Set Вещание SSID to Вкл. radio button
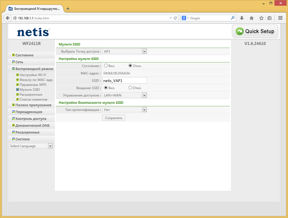 coord(106,88)
